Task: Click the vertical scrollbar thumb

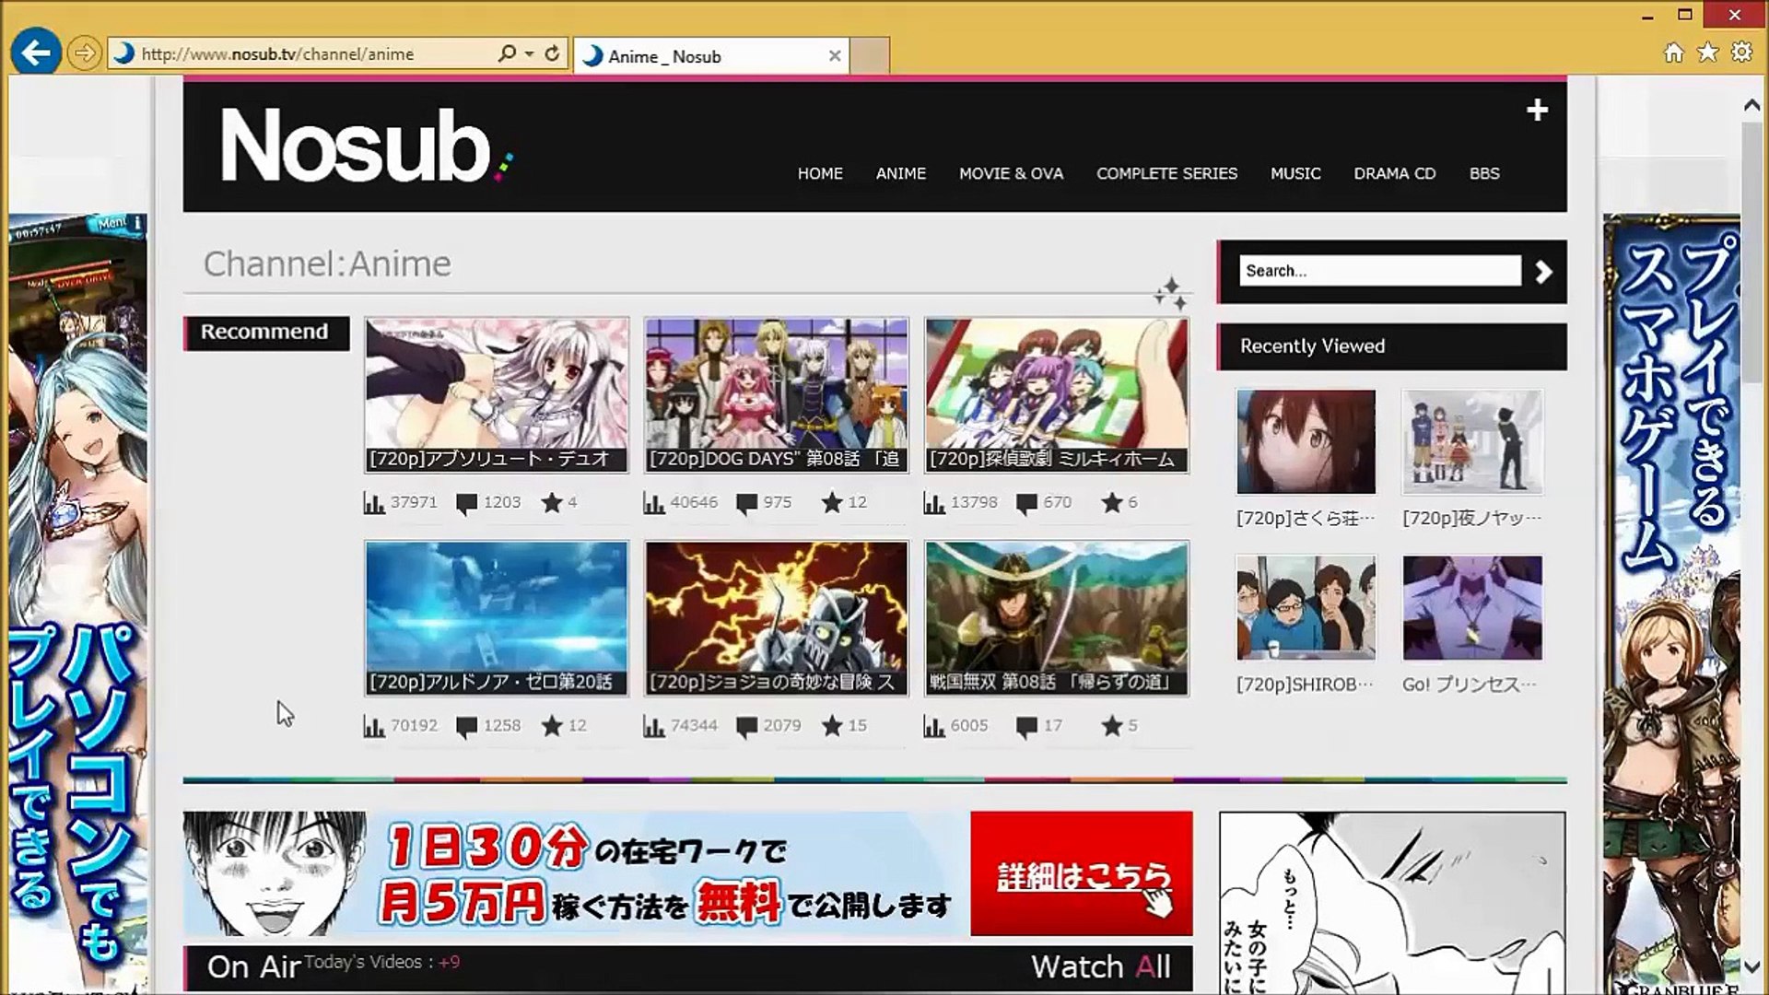Action: tap(1751, 253)
